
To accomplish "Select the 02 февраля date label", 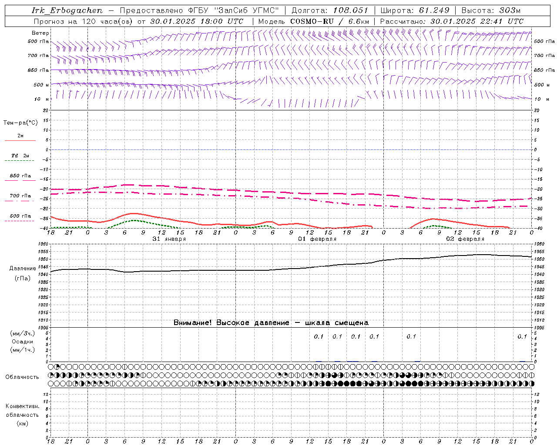I will (465, 239).
